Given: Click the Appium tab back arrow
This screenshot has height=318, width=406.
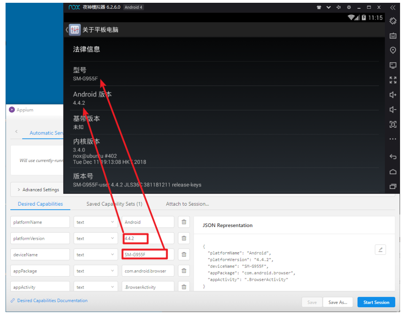Looking at the screenshot, I should [x=16, y=131].
